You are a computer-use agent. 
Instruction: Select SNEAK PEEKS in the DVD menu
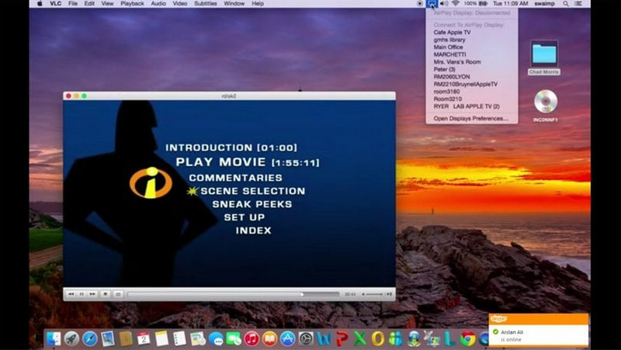coord(252,204)
